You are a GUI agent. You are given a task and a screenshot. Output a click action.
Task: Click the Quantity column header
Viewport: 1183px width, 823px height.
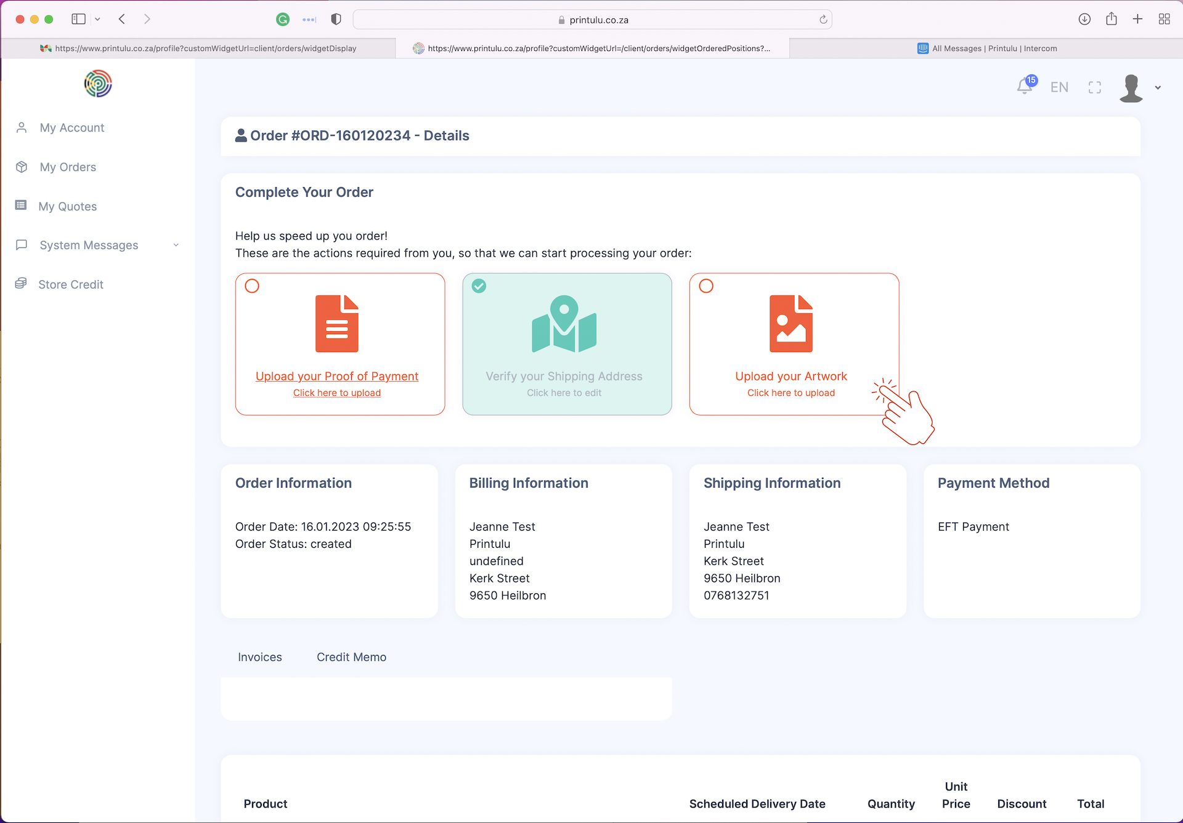[x=891, y=803]
